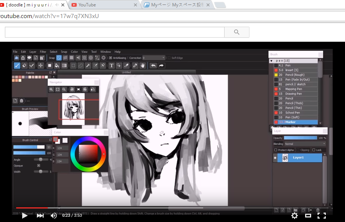Click the Redo arrow
Viewport: 345px width, 222px height.
(161, 65)
